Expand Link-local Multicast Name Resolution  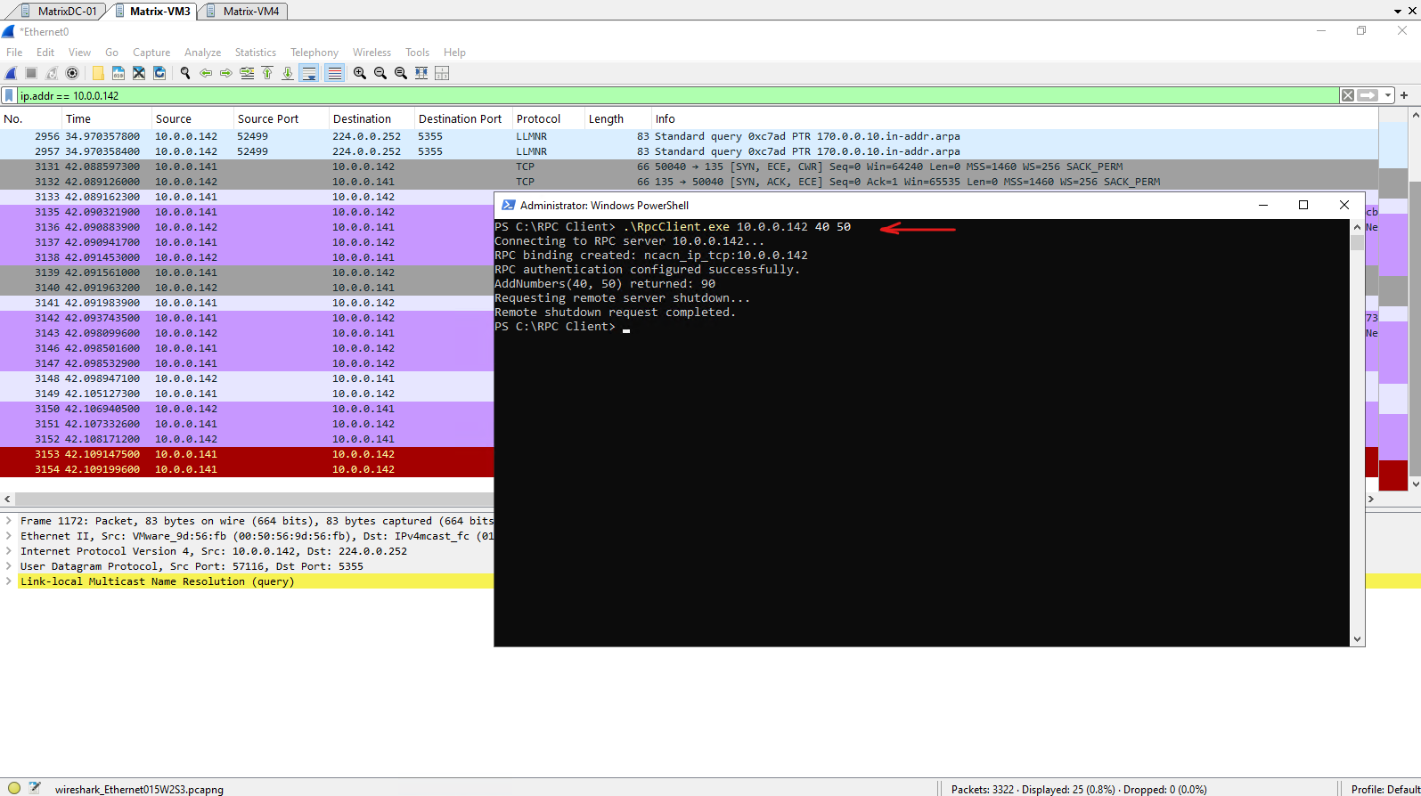(9, 581)
